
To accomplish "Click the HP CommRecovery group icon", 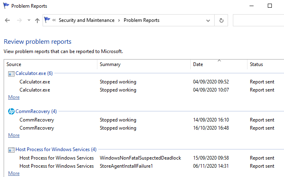I will point(11,111).
